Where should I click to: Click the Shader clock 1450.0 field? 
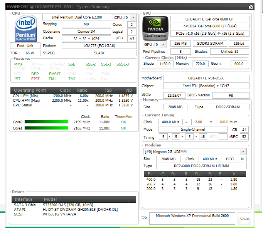165,64
